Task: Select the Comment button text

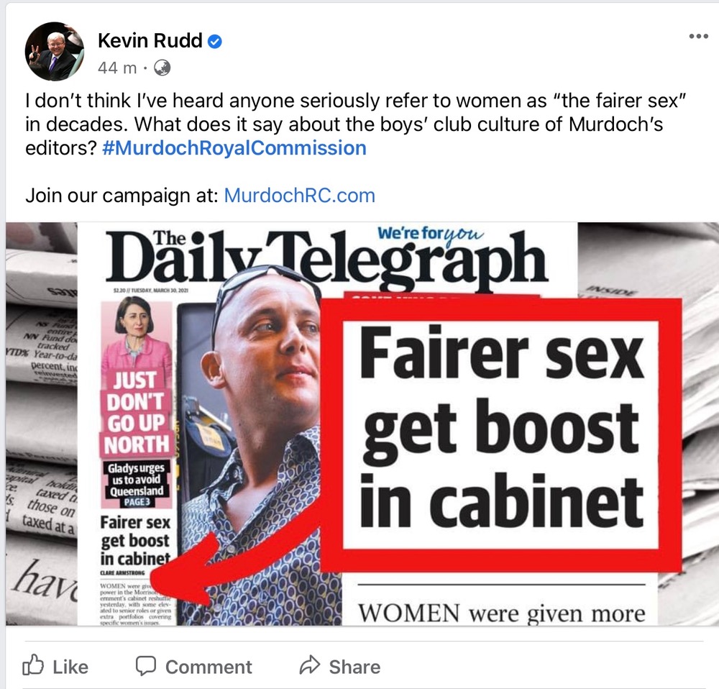Action: click(209, 667)
